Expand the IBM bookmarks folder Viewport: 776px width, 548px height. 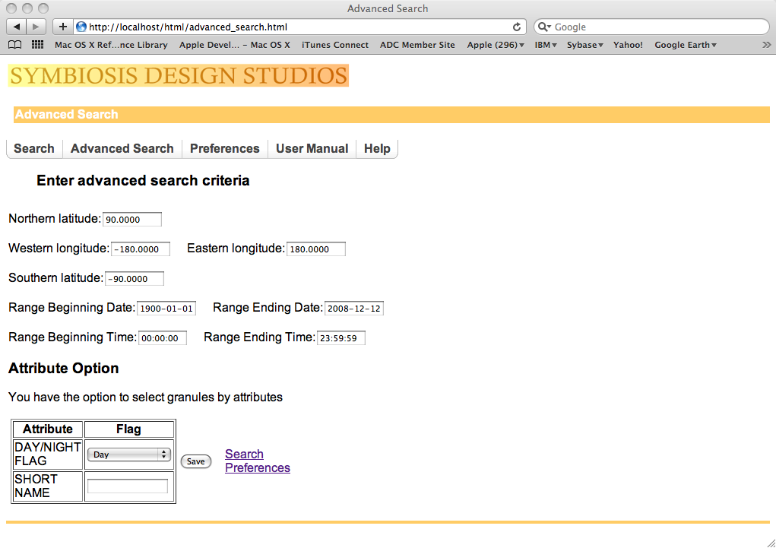(x=546, y=45)
